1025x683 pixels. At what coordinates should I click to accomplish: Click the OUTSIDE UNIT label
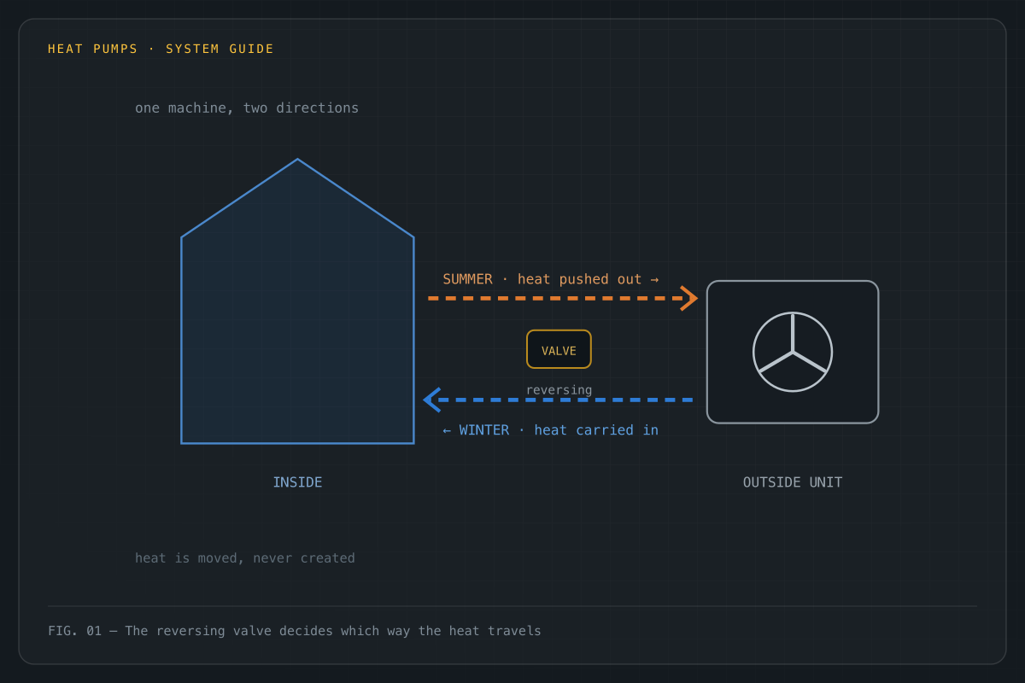coord(793,482)
